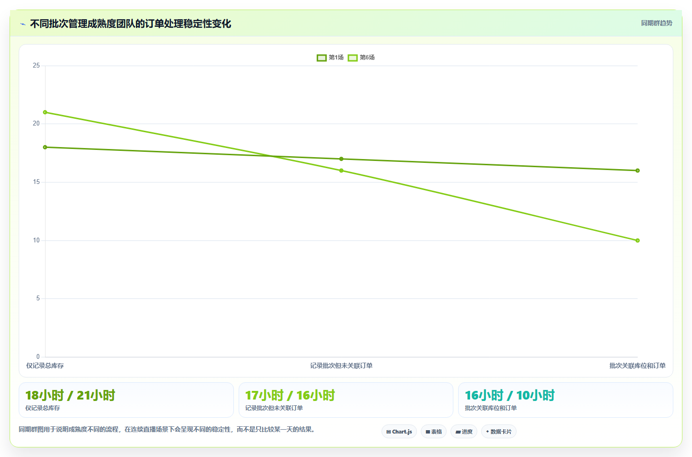Click the diamond icon inside the 数据卡片 chip
The height and width of the screenshot is (457, 692).
coord(487,432)
